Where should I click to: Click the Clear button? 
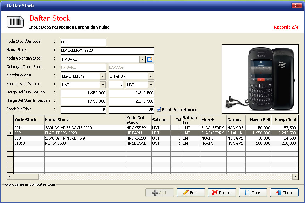(253, 193)
